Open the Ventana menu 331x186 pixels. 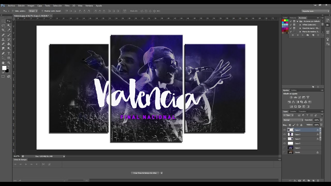tap(89, 6)
